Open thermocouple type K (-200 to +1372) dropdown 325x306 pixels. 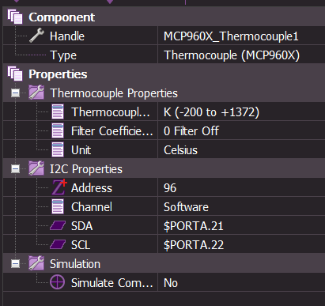pyautogui.click(x=241, y=112)
